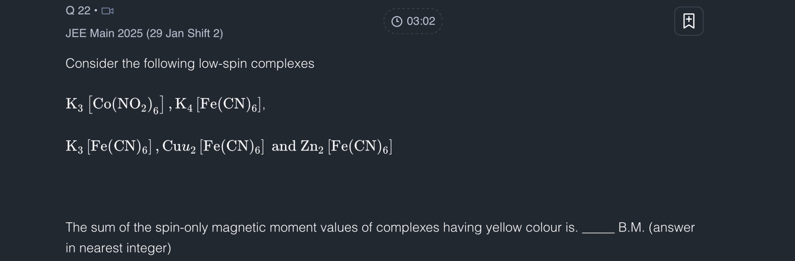Bookmark this question using the bookmark icon
The width and height of the screenshot is (795, 261).
[x=688, y=21]
